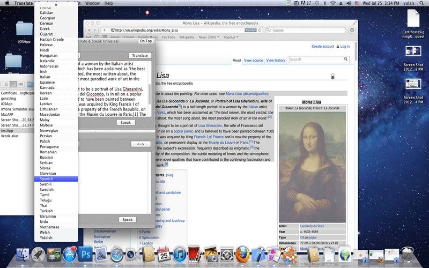The image size is (429, 268).
Task: Launch Firefox from the Dock
Action: [242, 254]
